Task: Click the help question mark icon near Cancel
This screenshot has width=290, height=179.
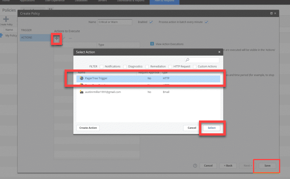Action: (195, 165)
